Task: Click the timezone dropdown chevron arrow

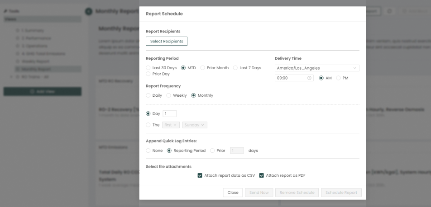Action: pos(354,68)
